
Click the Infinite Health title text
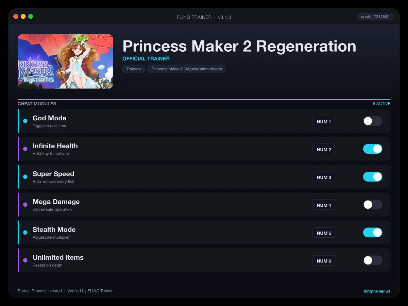click(x=55, y=146)
